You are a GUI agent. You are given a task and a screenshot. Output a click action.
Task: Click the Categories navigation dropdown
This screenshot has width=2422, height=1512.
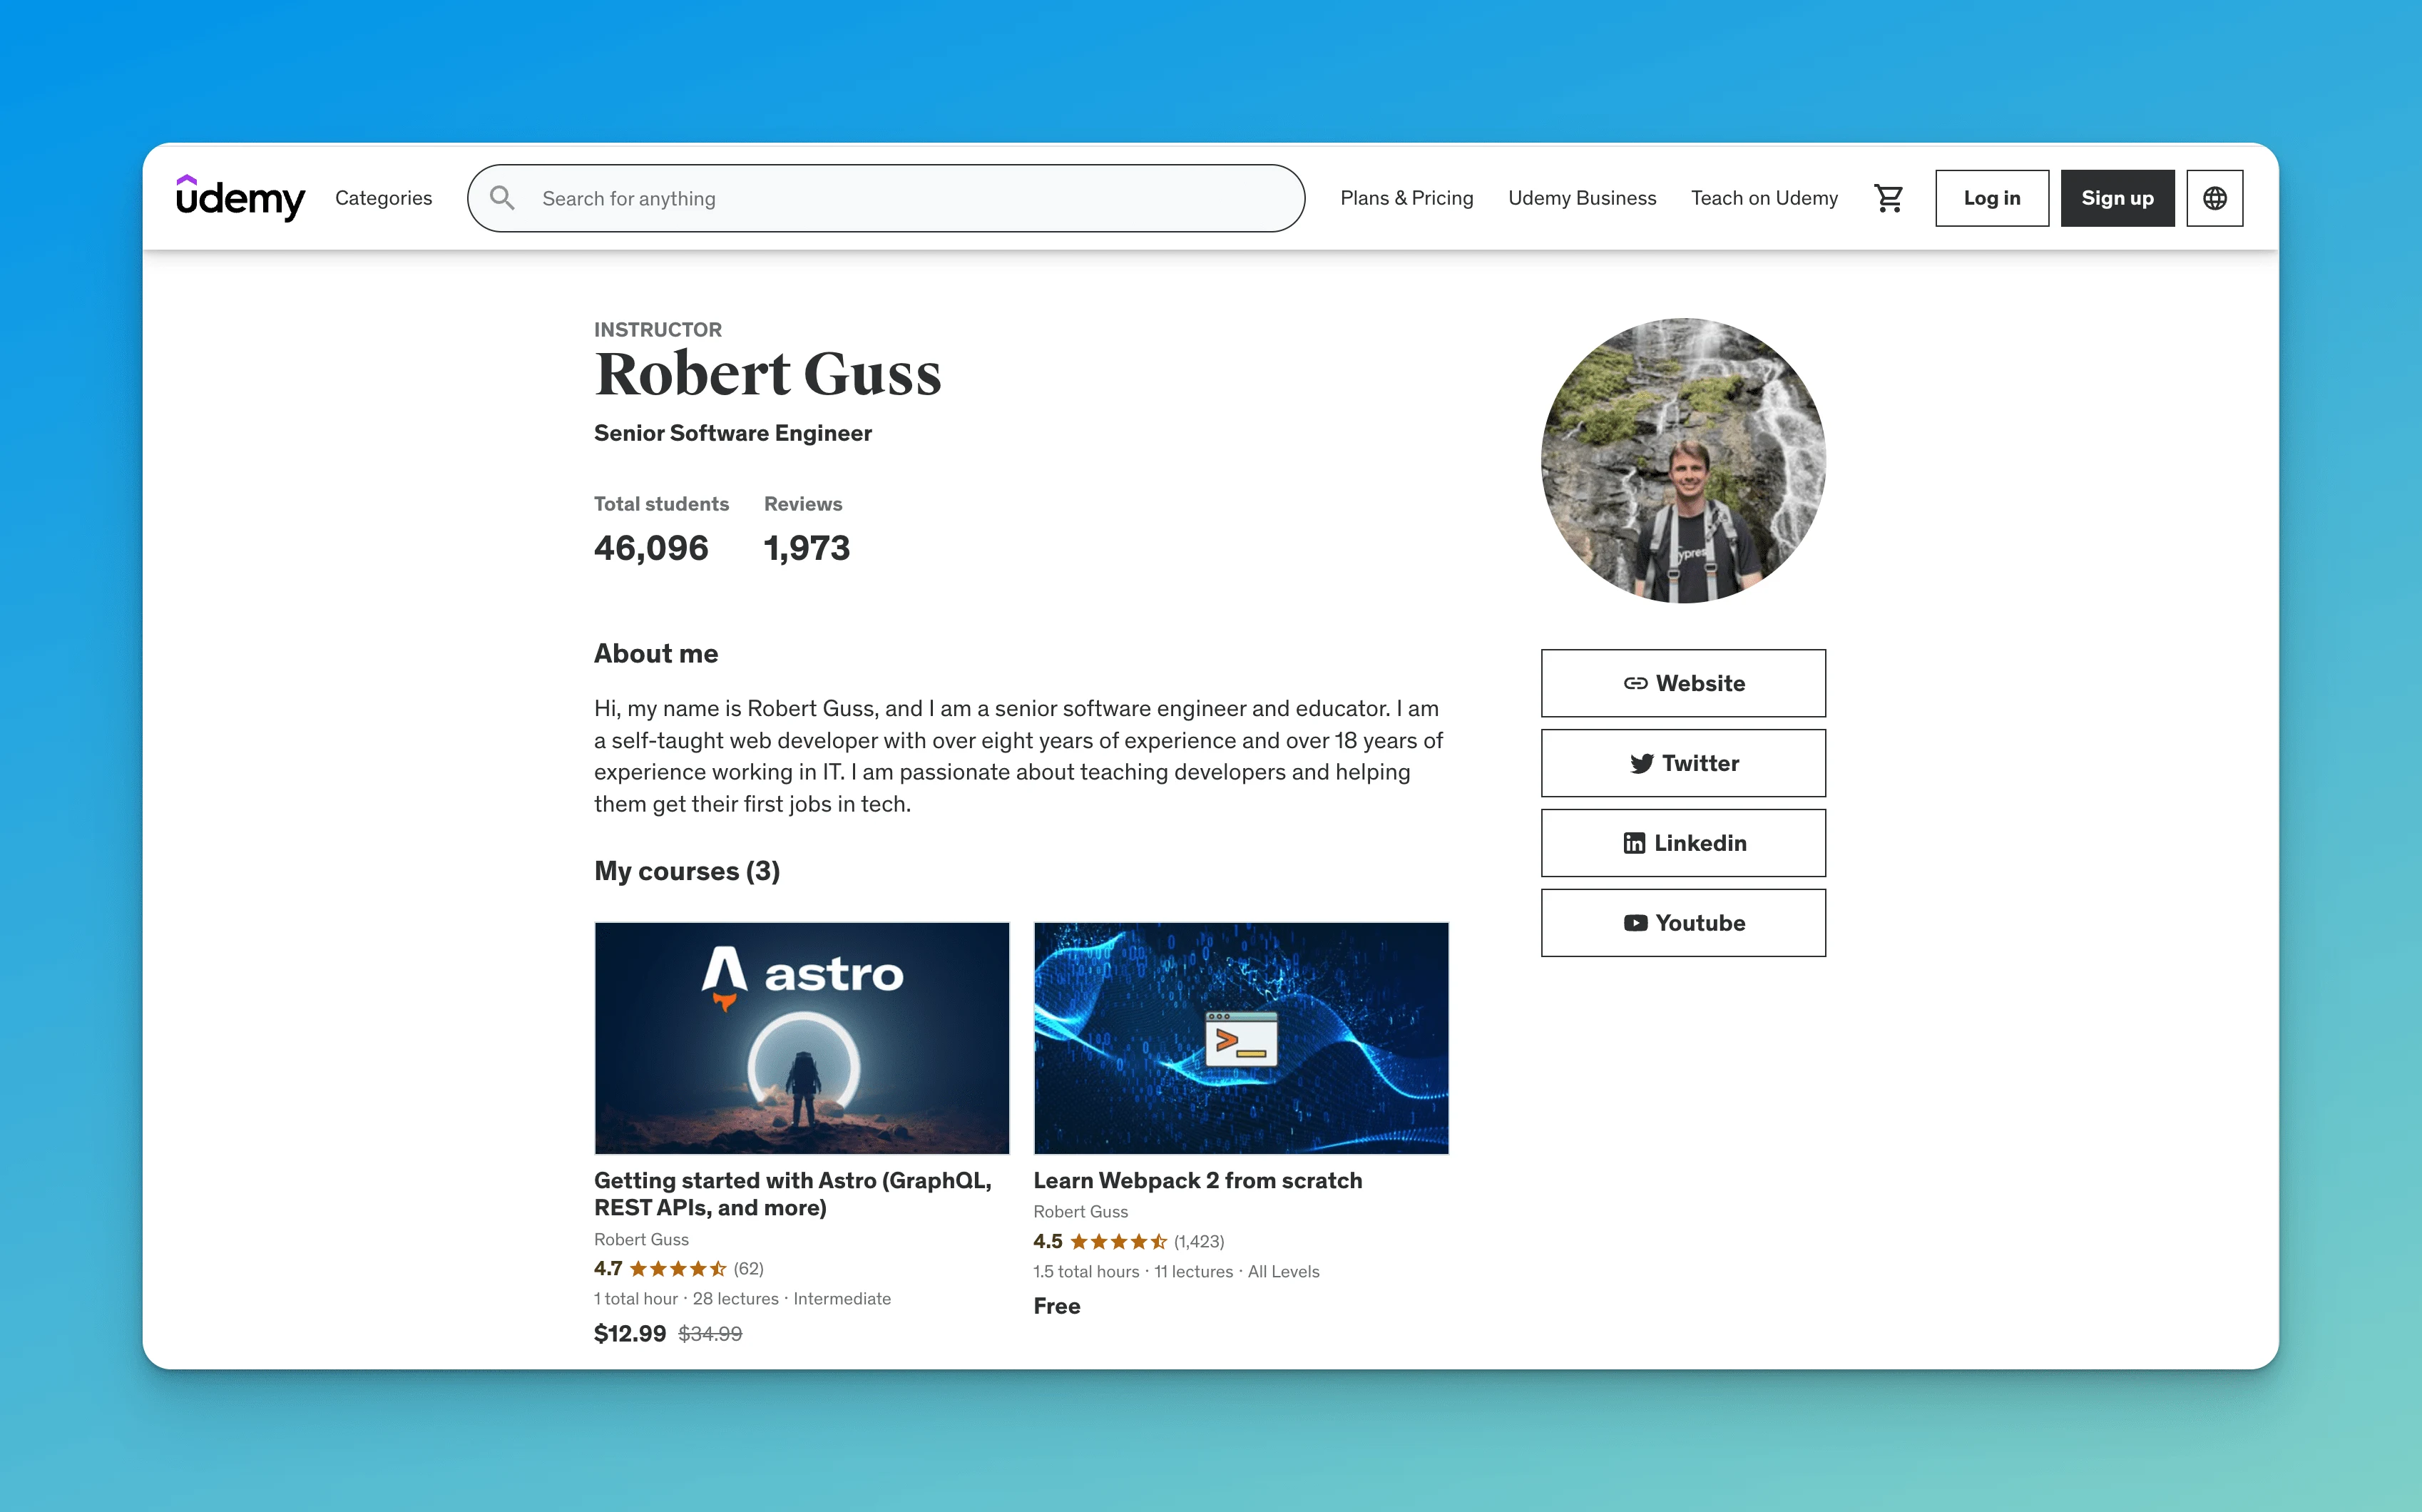pos(383,197)
